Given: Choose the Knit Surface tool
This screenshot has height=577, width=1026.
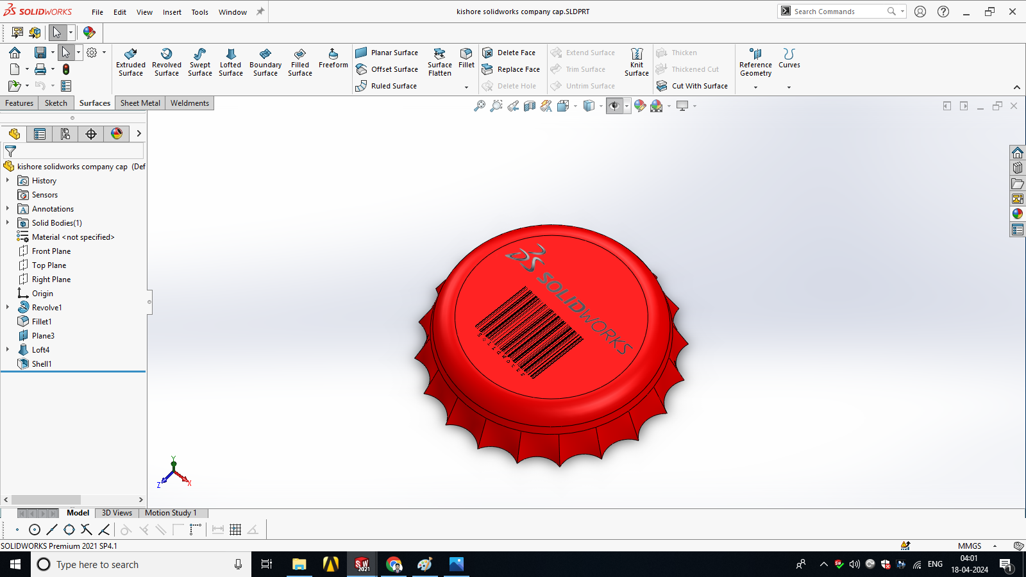Looking at the screenshot, I should (636, 62).
